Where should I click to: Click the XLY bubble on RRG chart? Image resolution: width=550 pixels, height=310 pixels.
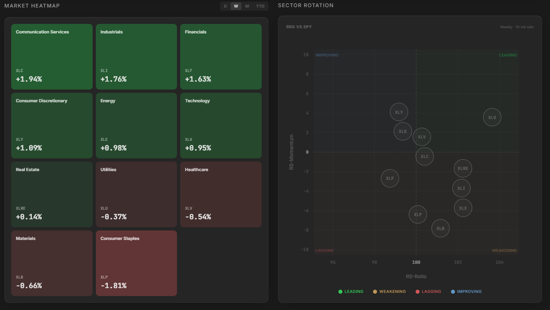[399, 112]
